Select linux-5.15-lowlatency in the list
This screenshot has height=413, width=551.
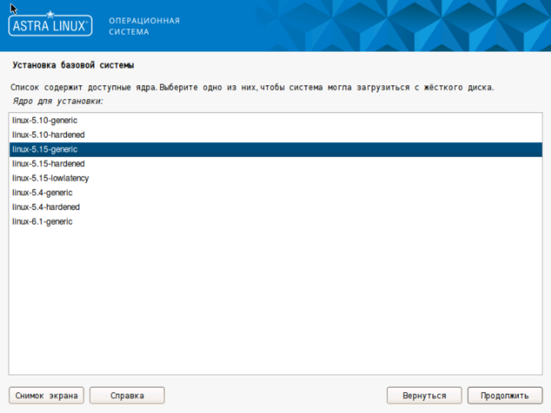tap(51, 178)
